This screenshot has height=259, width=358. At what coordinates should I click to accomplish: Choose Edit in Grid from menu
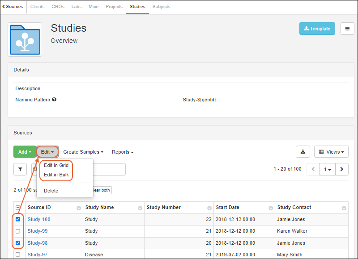point(56,165)
